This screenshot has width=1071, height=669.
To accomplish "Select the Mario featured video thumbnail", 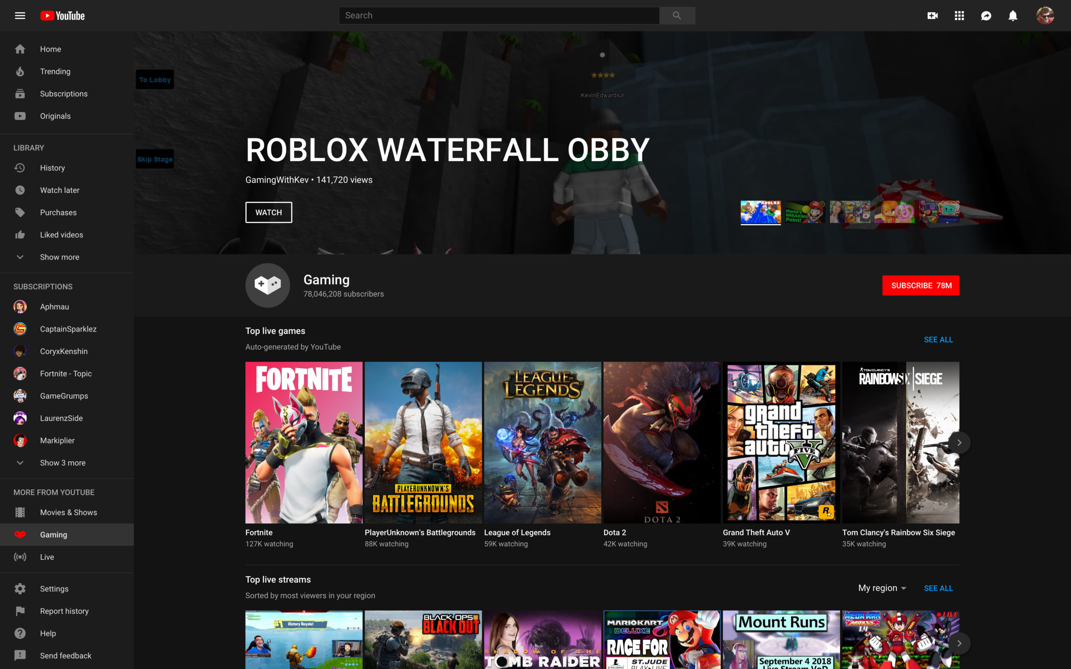I will pos(805,212).
